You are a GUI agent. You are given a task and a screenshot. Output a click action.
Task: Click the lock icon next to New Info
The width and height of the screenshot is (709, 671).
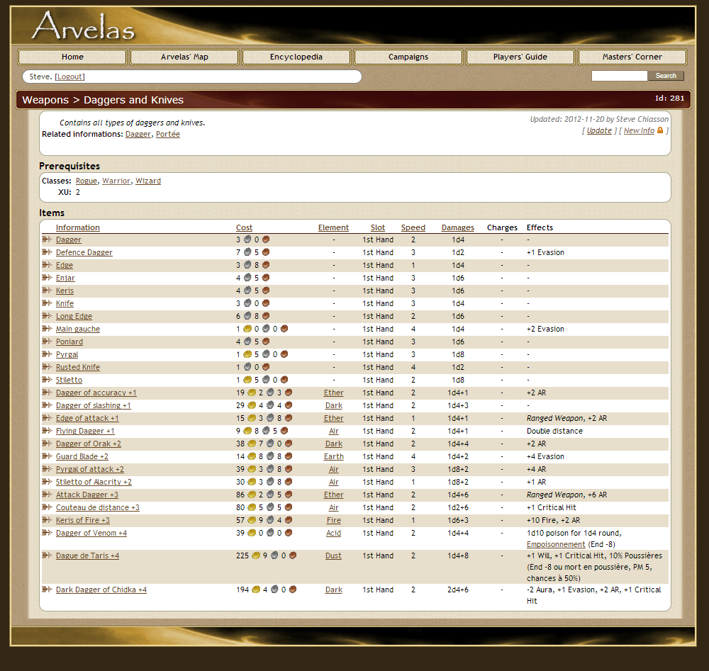(x=660, y=130)
